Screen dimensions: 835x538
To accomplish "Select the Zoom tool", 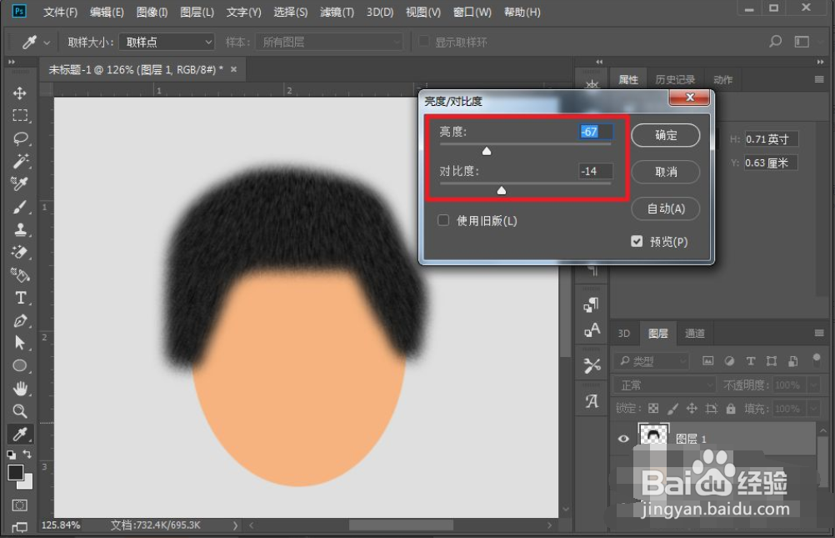I will 20,411.
